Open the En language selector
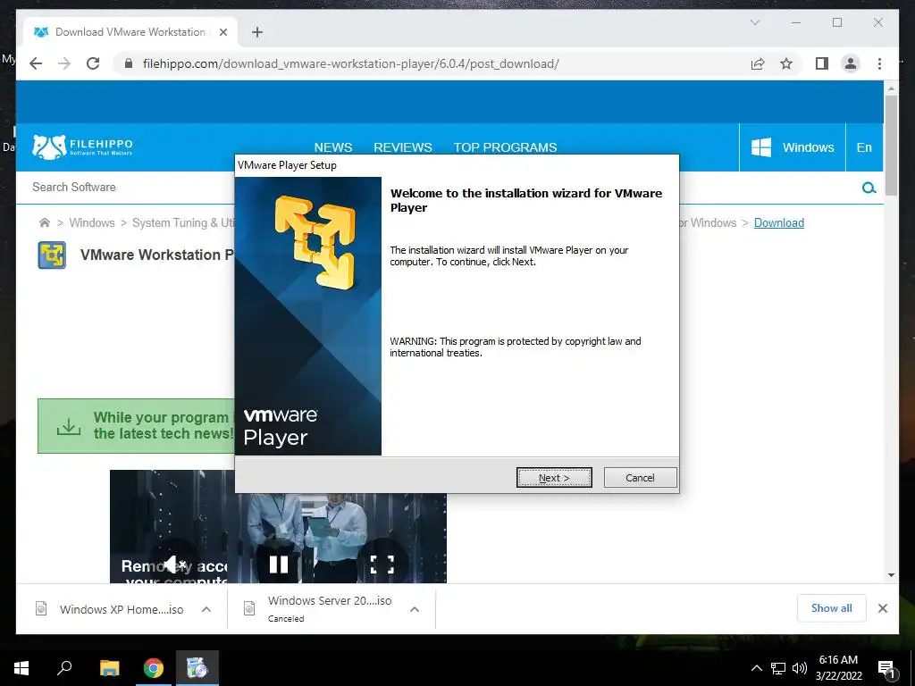The height and width of the screenshot is (686, 915). click(x=864, y=147)
